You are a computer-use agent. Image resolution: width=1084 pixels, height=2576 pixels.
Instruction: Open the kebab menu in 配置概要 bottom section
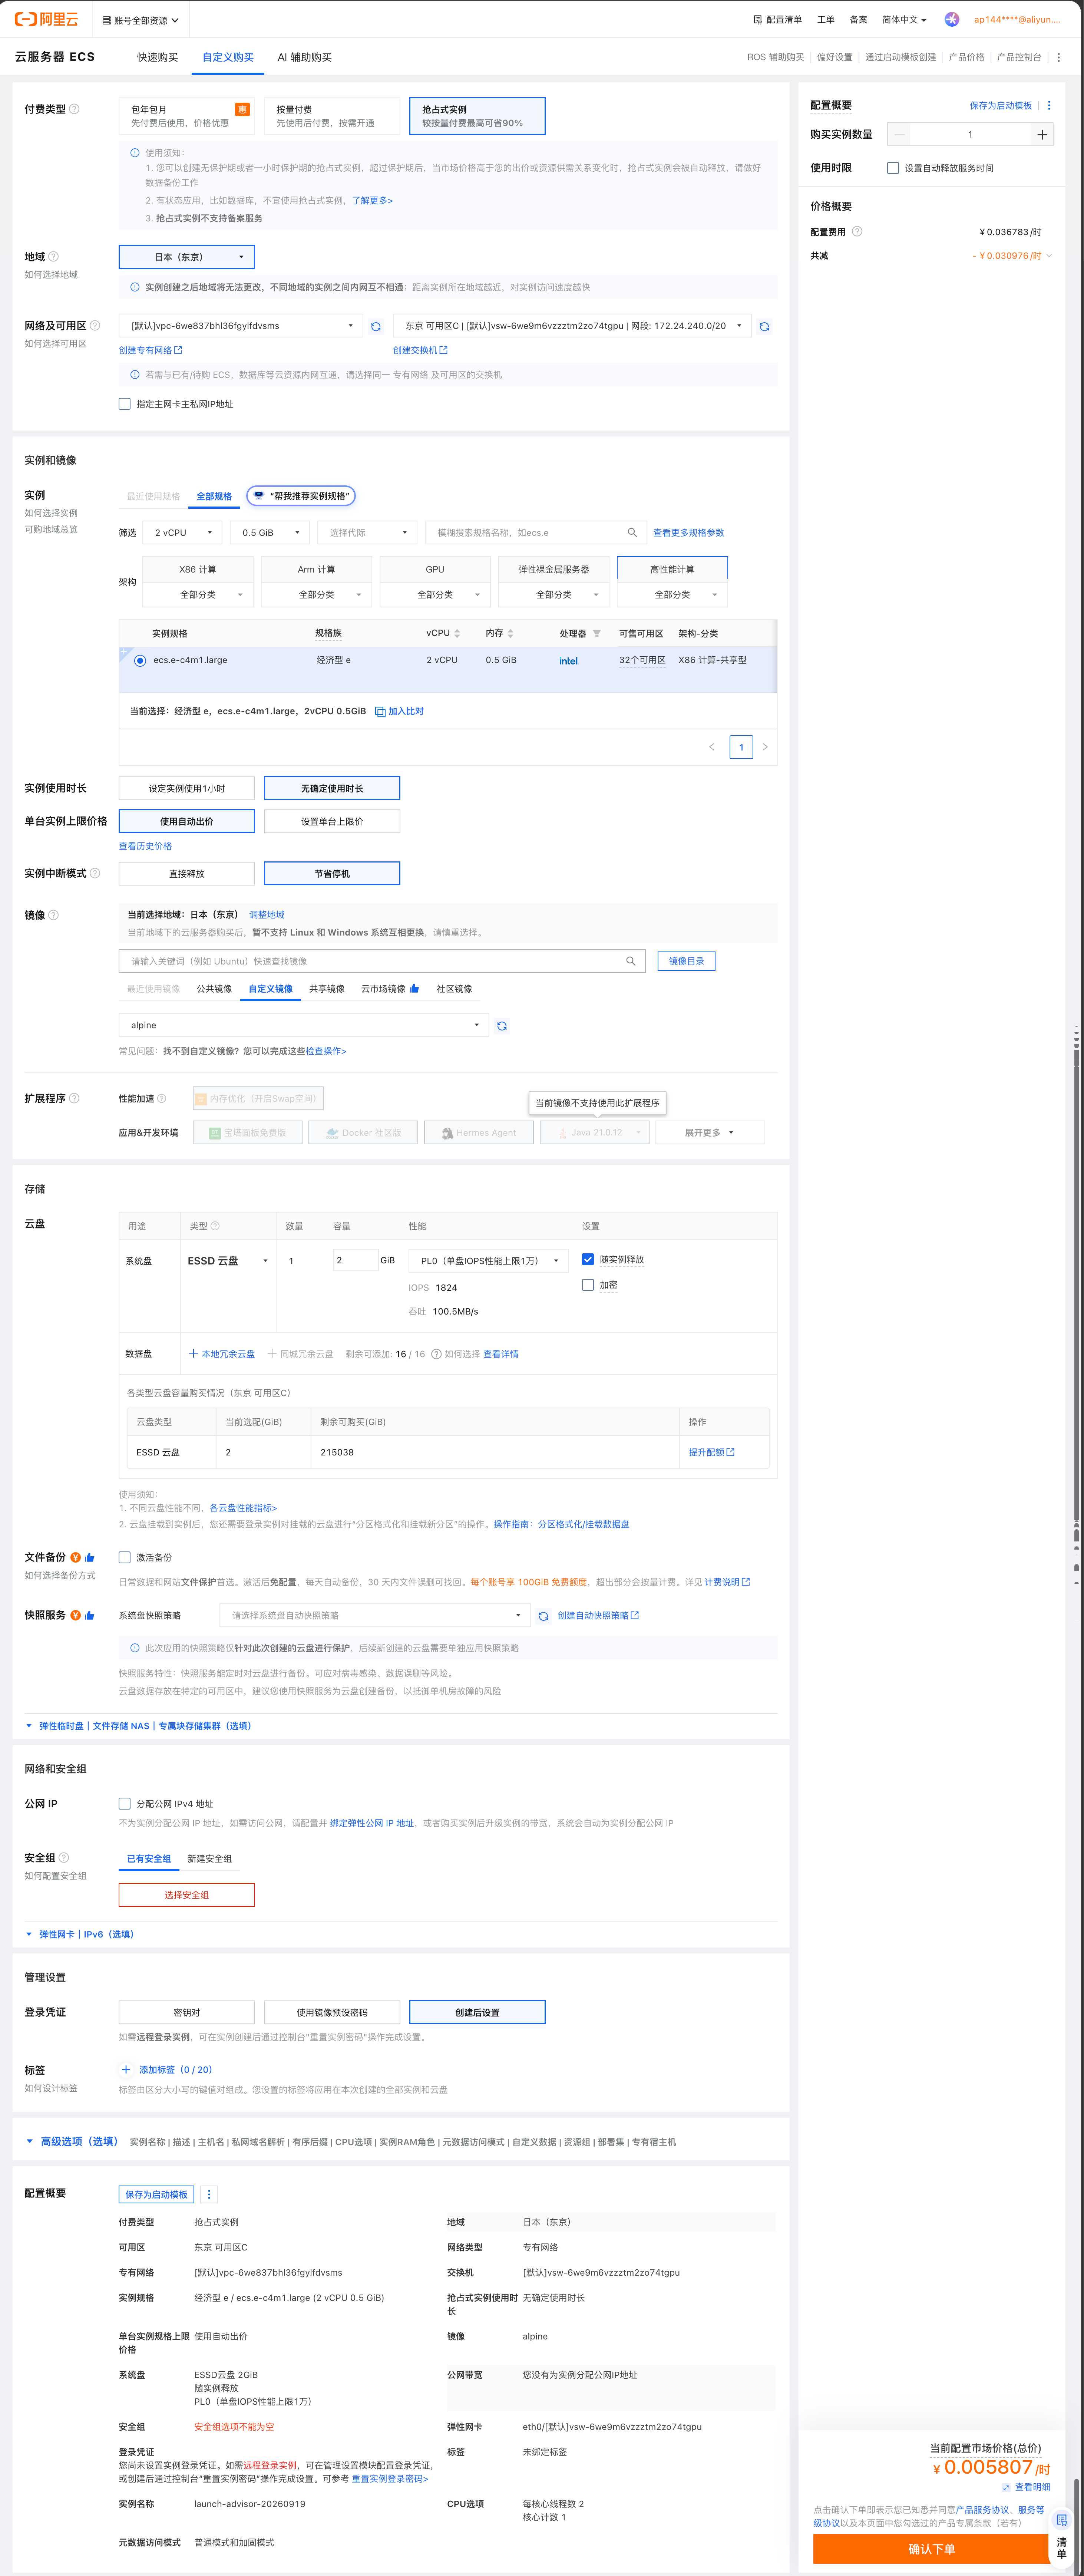pyautogui.click(x=209, y=2194)
